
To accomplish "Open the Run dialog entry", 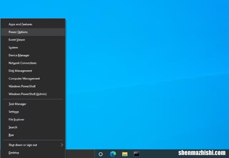I will coord(33,135).
